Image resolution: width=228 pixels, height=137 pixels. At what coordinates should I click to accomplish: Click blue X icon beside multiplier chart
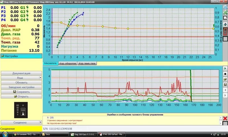tap(225, 7)
